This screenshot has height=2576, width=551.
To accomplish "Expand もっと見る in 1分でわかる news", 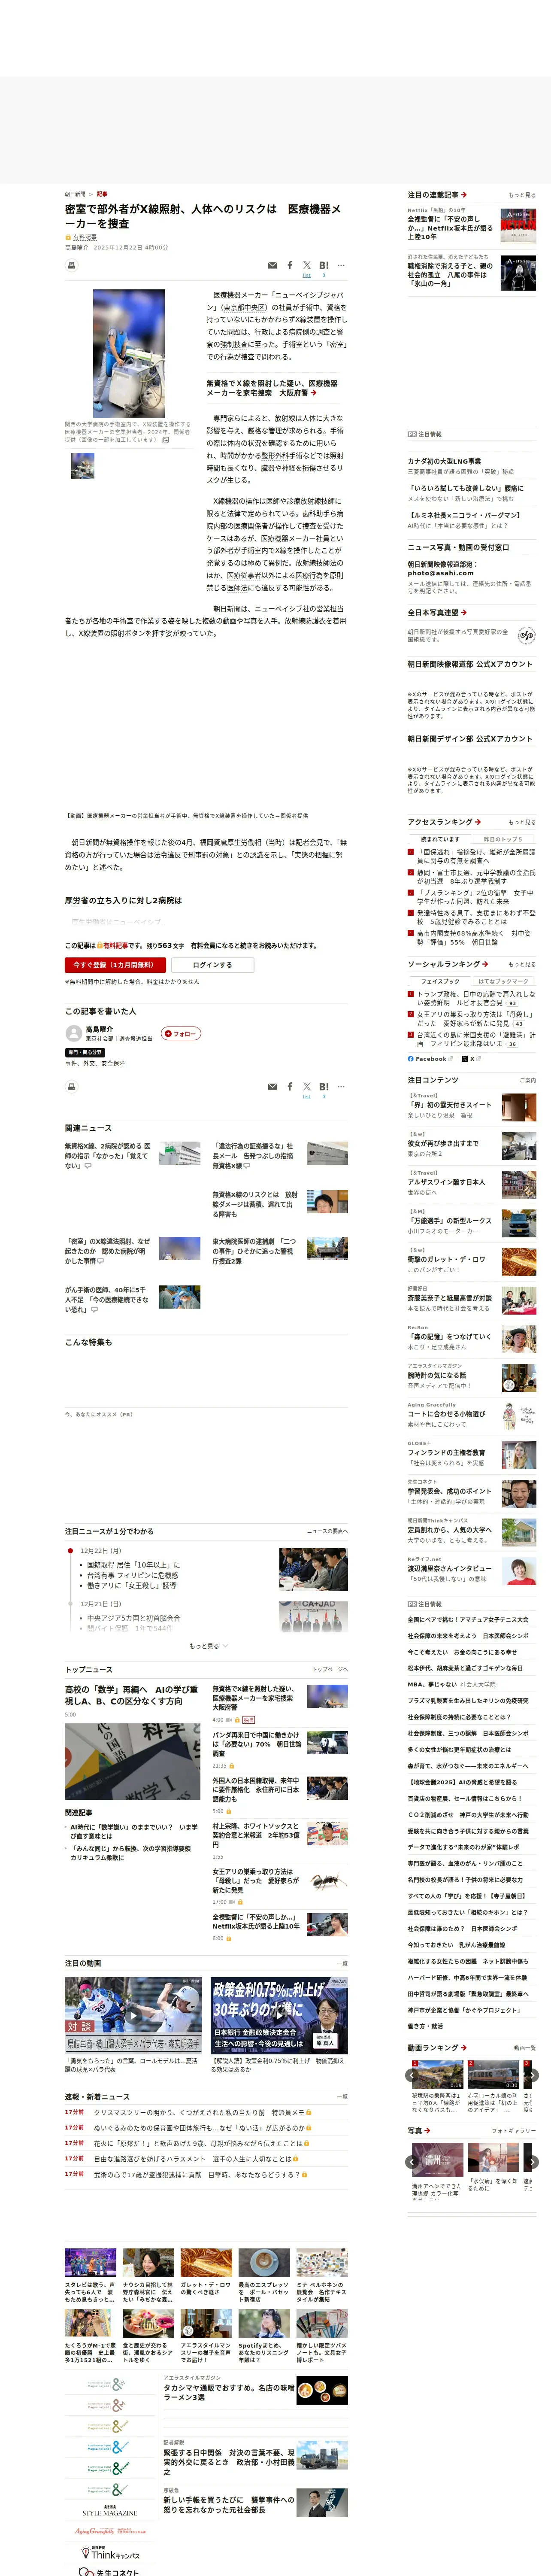I will point(209,1646).
